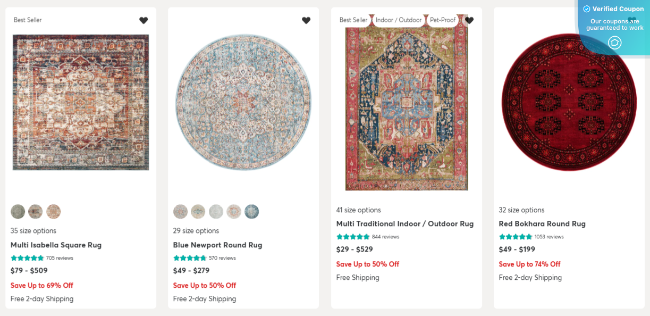View the 1053 reviews for Red Bokhara
The width and height of the screenshot is (650, 316).
(x=548, y=236)
